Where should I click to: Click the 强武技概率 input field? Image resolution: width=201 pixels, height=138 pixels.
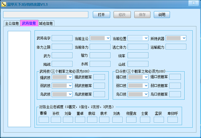[99, 77]
